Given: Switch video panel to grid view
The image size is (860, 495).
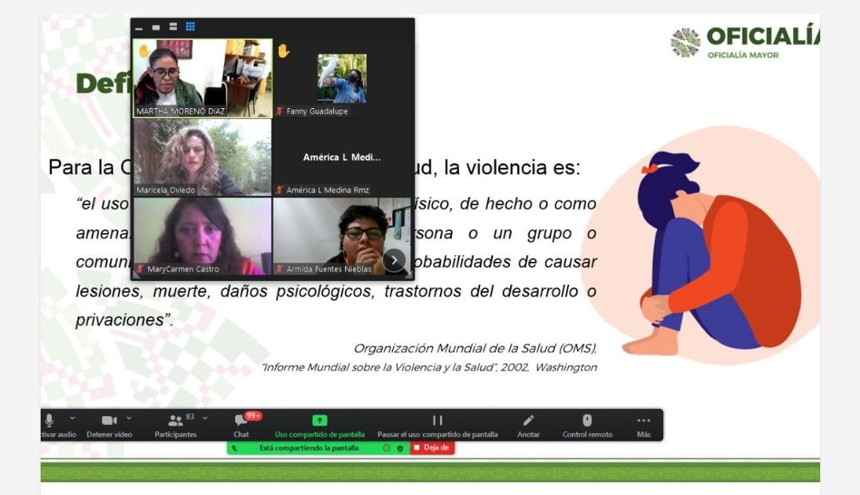Looking at the screenshot, I should [x=190, y=27].
